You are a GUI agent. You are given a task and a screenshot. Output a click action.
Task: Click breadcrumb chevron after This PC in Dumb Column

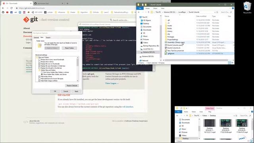(162, 12)
